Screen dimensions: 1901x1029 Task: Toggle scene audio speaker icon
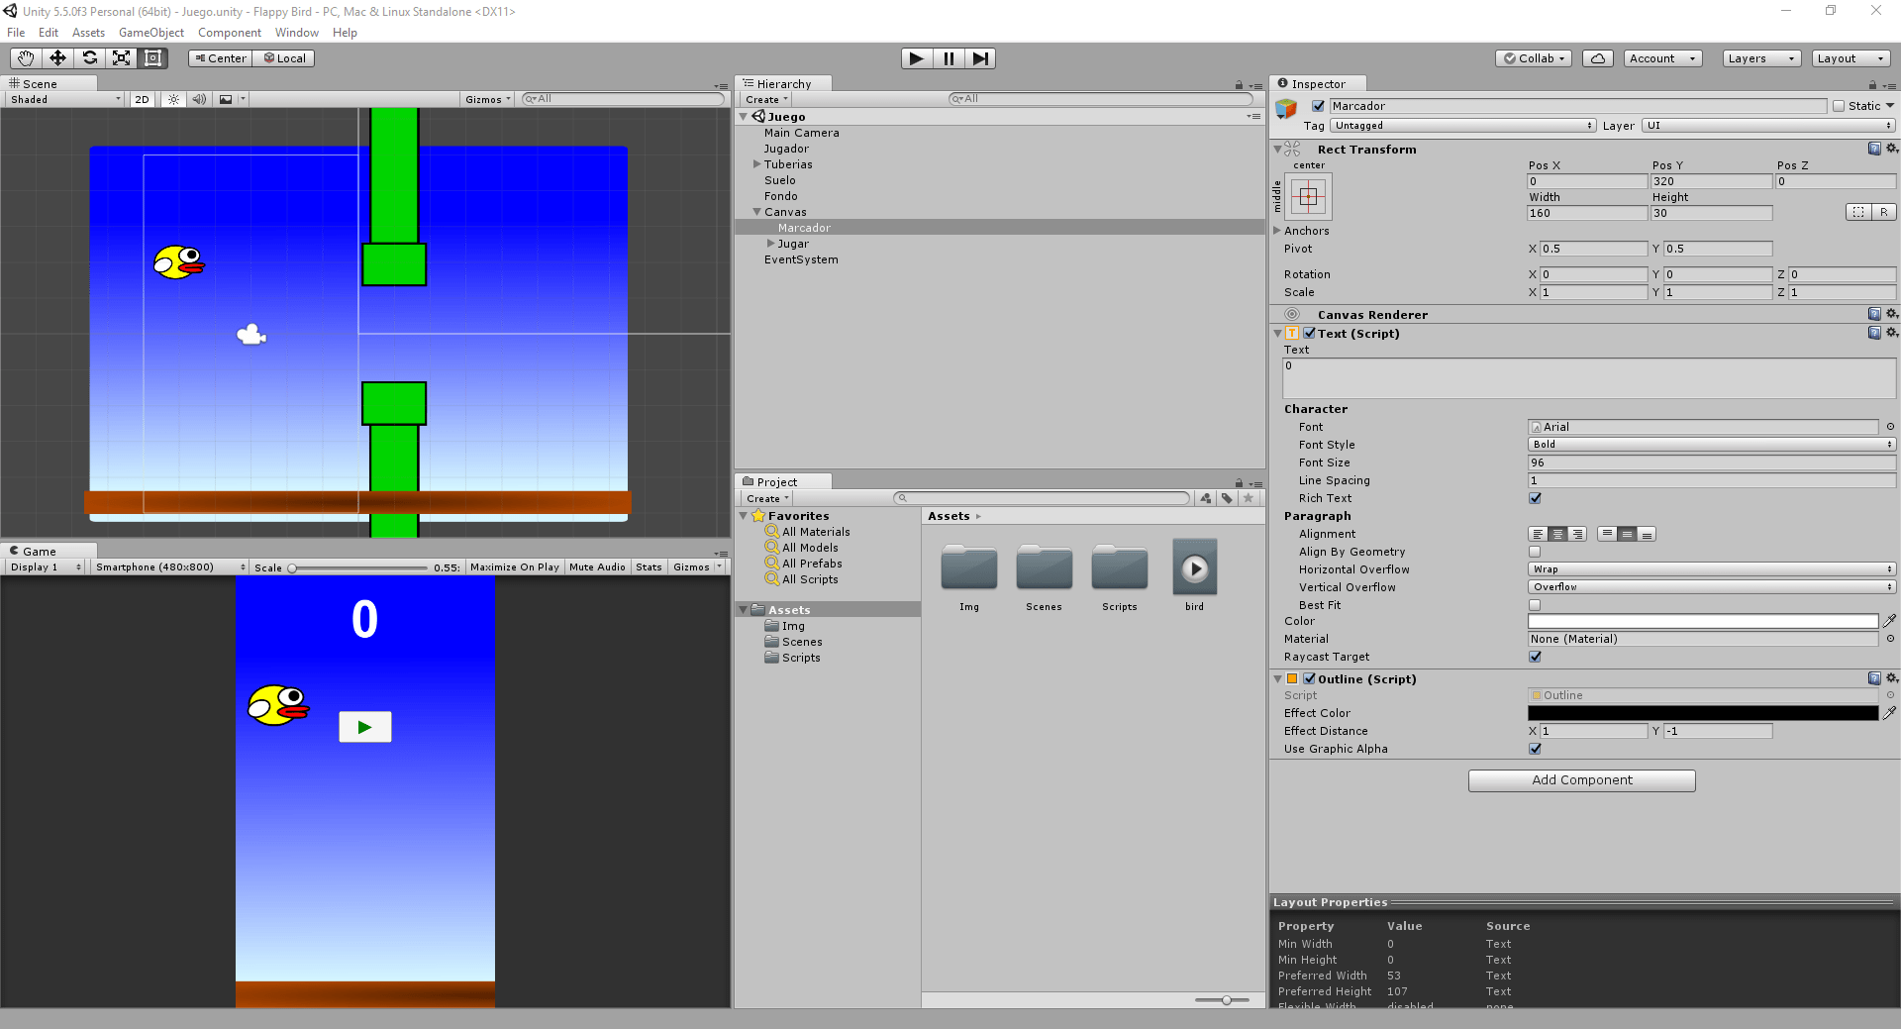coord(199,99)
